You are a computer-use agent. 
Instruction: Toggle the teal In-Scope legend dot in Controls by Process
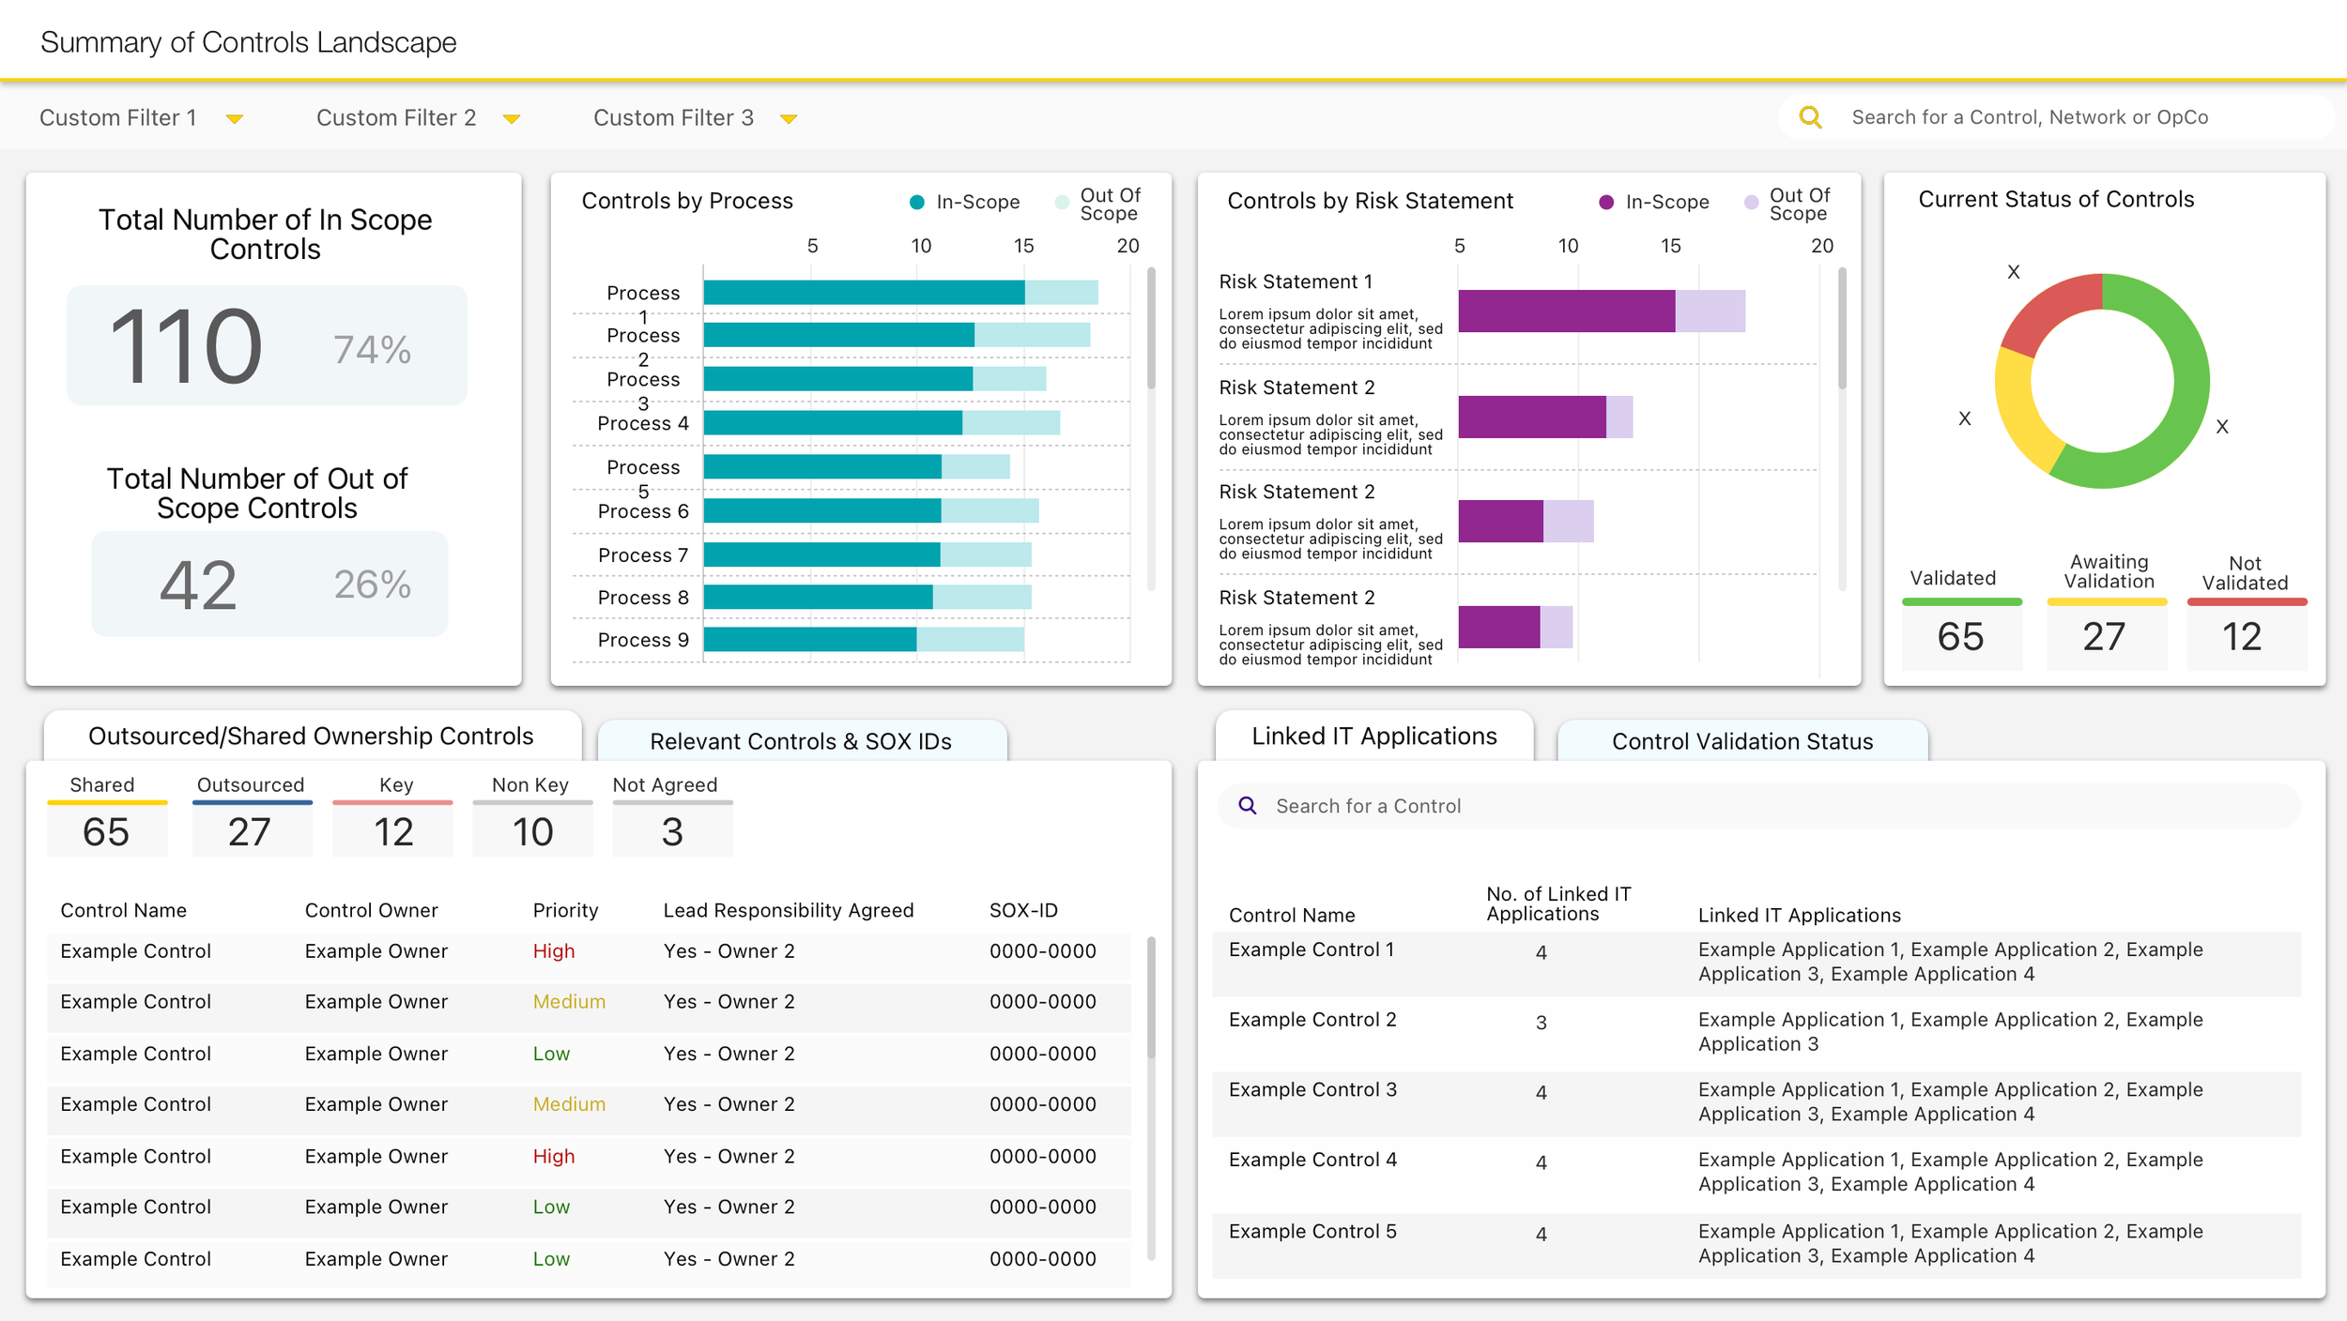(917, 202)
